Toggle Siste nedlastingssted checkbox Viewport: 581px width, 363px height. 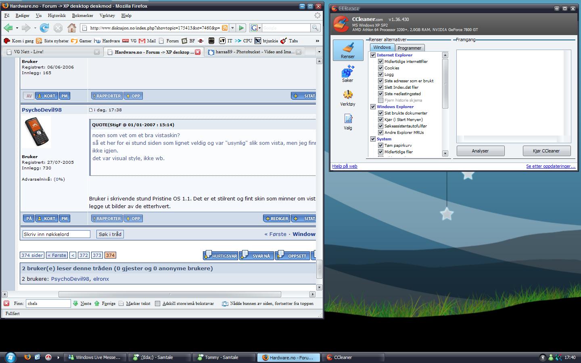click(380, 94)
